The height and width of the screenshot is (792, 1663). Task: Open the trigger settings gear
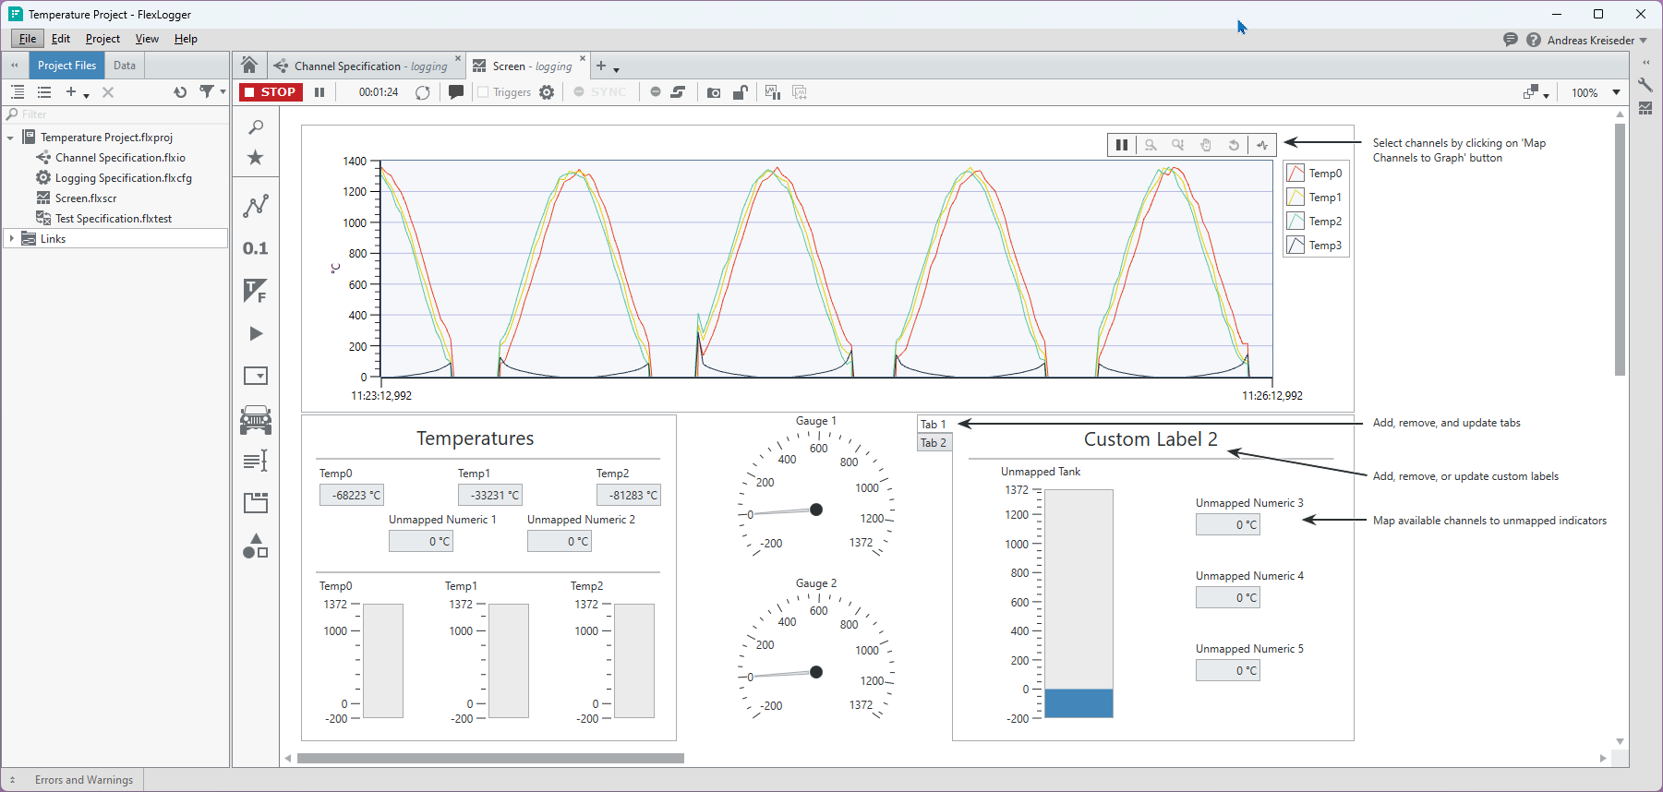[547, 92]
